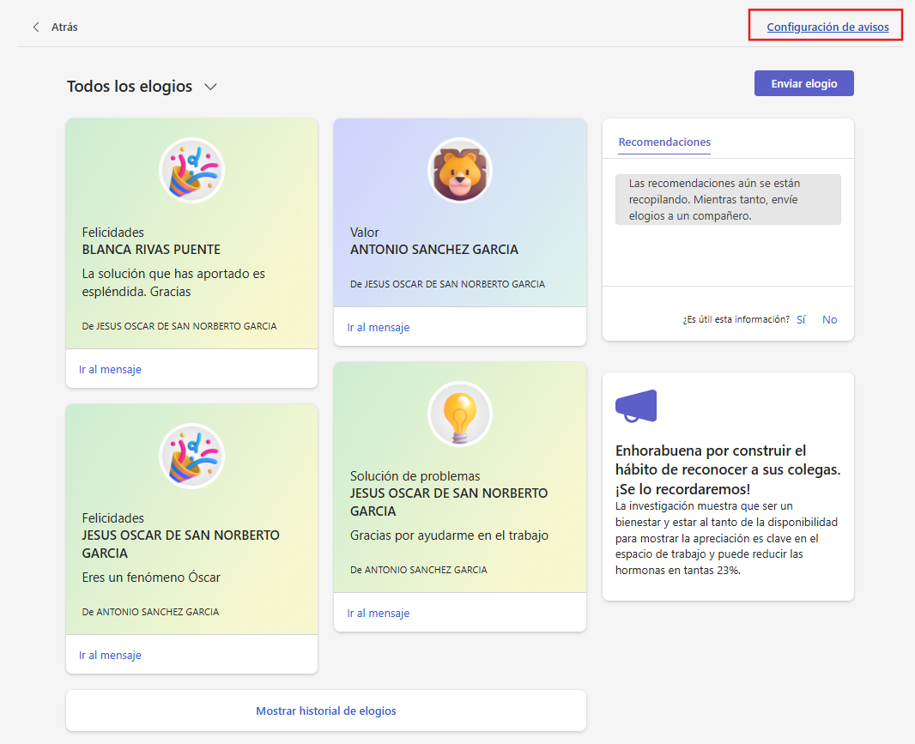915x744 pixels.
Task: Expand the Todos los elogios dropdown chevron
Action: pos(210,87)
